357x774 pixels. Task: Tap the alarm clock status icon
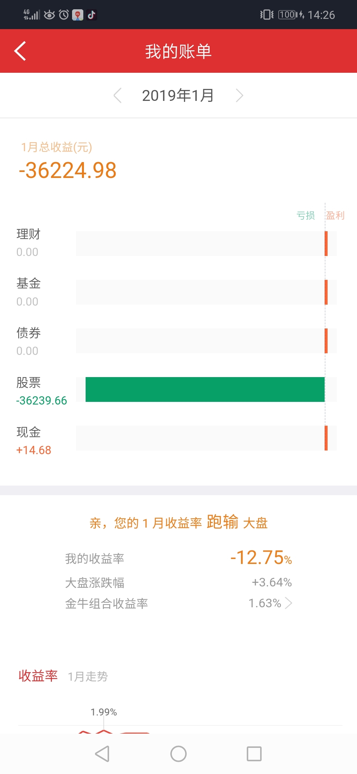tap(64, 15)
